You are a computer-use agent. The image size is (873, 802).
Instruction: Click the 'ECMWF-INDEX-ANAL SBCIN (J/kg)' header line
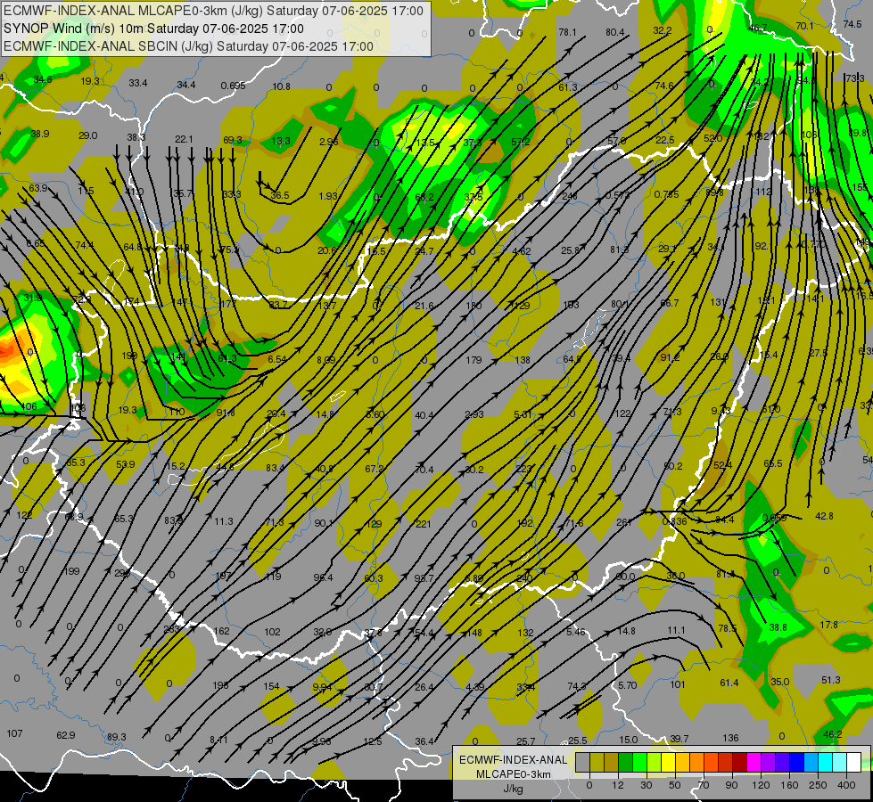pos(188,46)
